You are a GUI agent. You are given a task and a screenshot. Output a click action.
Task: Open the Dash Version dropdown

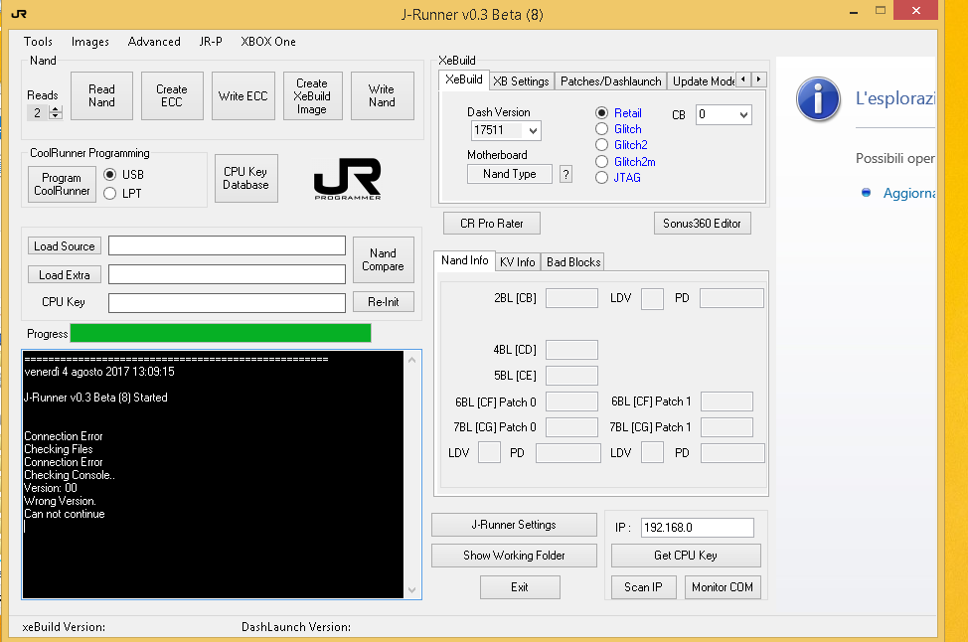[x=534, y=130]
